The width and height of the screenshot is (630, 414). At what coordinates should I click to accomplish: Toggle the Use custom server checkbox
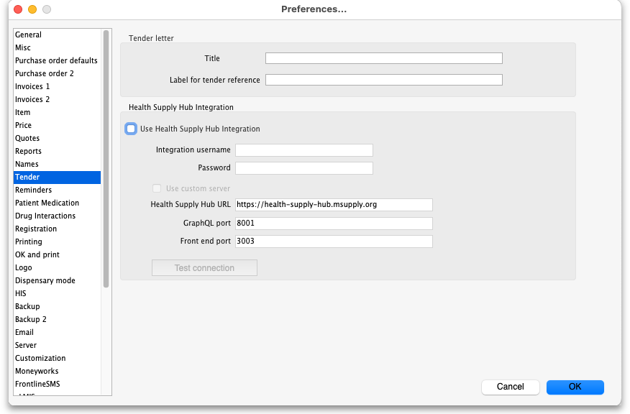(157, 188)
